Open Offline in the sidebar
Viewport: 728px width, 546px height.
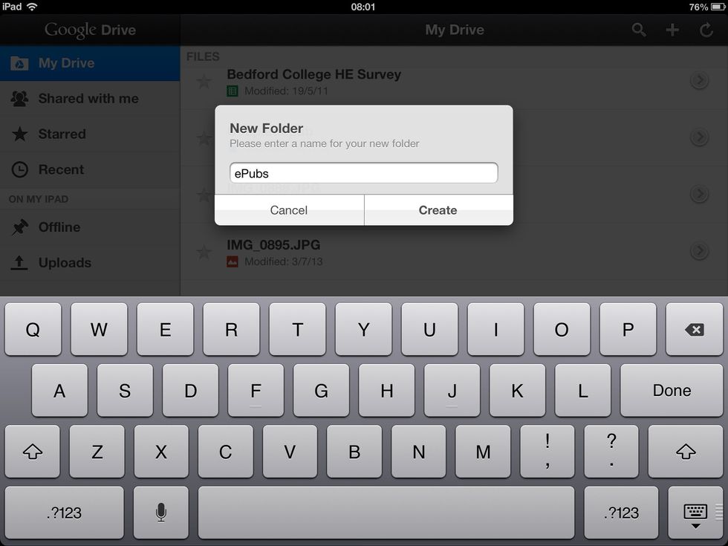click(90, 227)
